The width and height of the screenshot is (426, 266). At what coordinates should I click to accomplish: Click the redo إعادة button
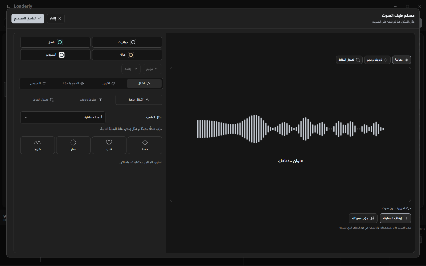tap(131, 69)
